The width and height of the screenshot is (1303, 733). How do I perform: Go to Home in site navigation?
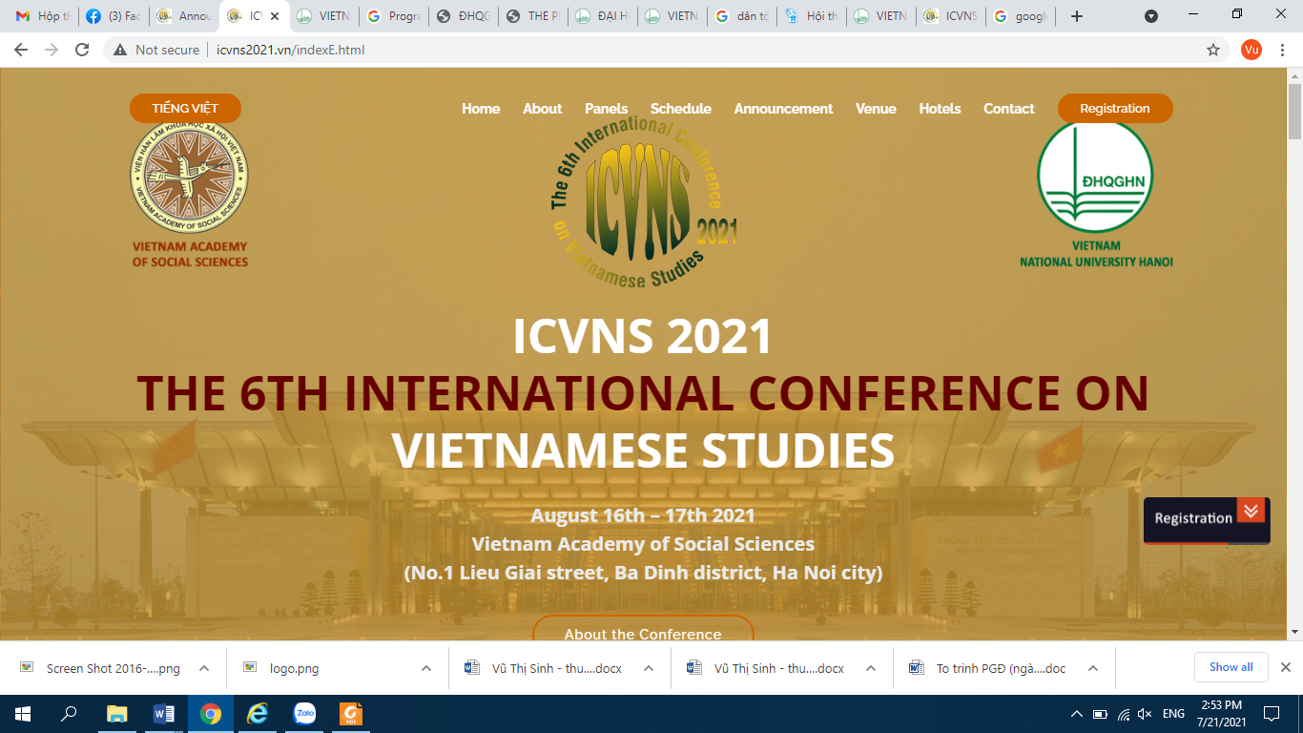[481, 109]
